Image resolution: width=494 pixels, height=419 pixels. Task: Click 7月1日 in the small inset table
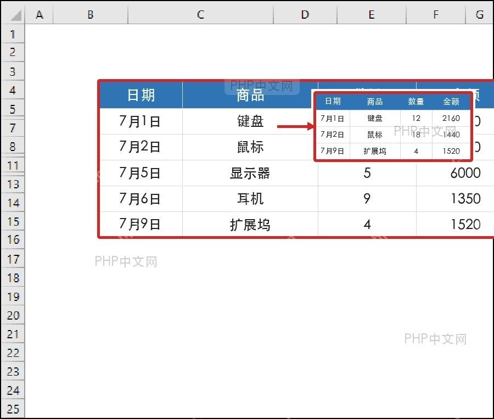pos(332,118)
